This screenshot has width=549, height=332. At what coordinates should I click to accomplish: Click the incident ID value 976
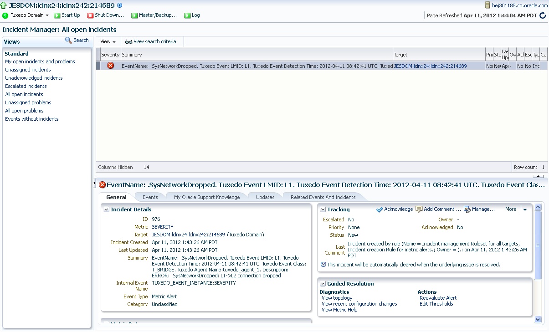pyautogui.click(x=156, y=219)
